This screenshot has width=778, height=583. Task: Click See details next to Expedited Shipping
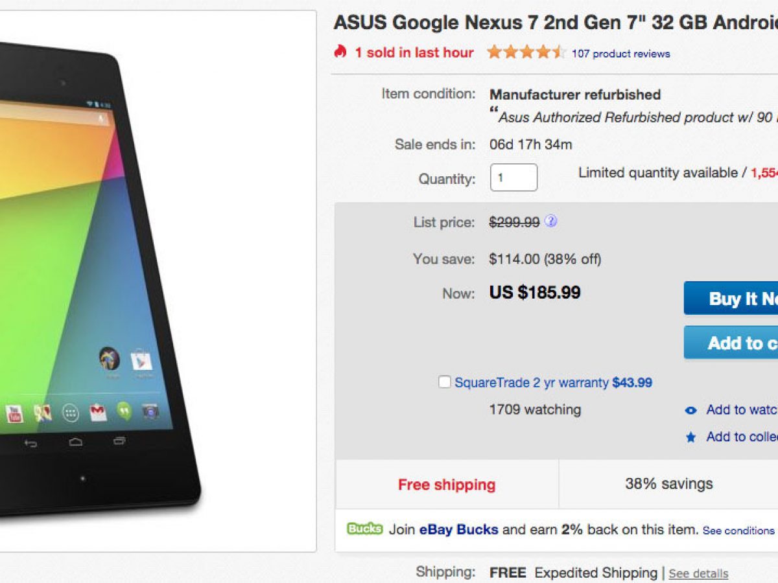pos(698,574)
